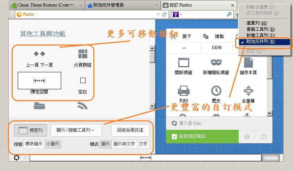Click the small X in add-on bar
Screen dimensions: 293x171
25,158
